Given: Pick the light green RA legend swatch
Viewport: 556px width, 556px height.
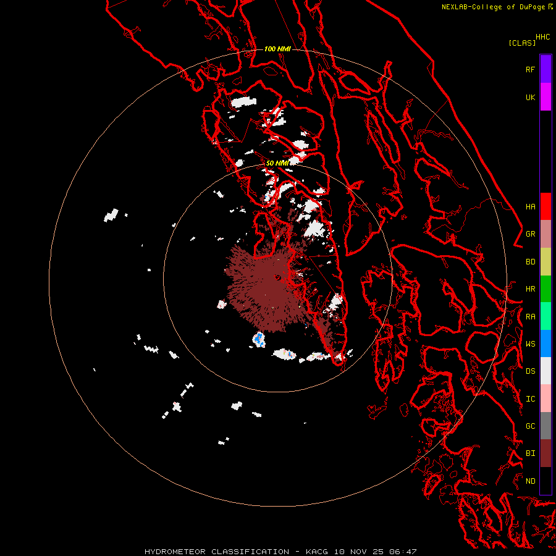Looking at the screenshot, I should (545, 316).
